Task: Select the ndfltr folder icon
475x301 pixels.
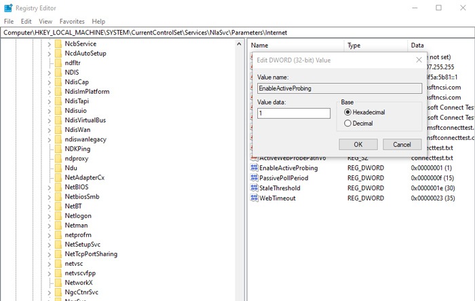Action: [58, 63]
